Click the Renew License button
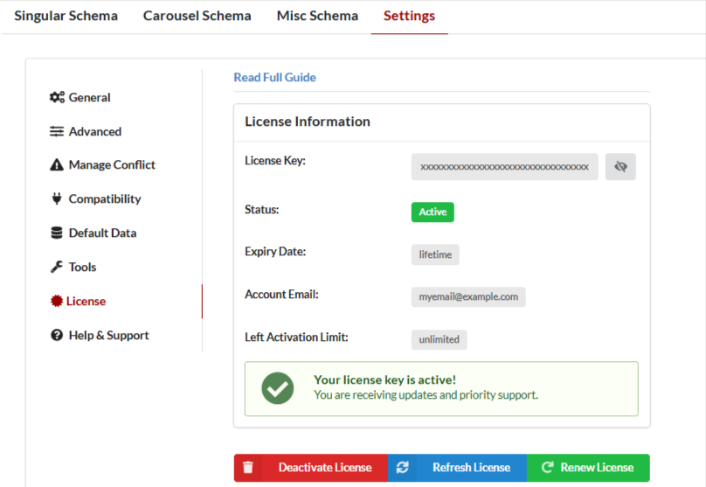 point(588,468)
